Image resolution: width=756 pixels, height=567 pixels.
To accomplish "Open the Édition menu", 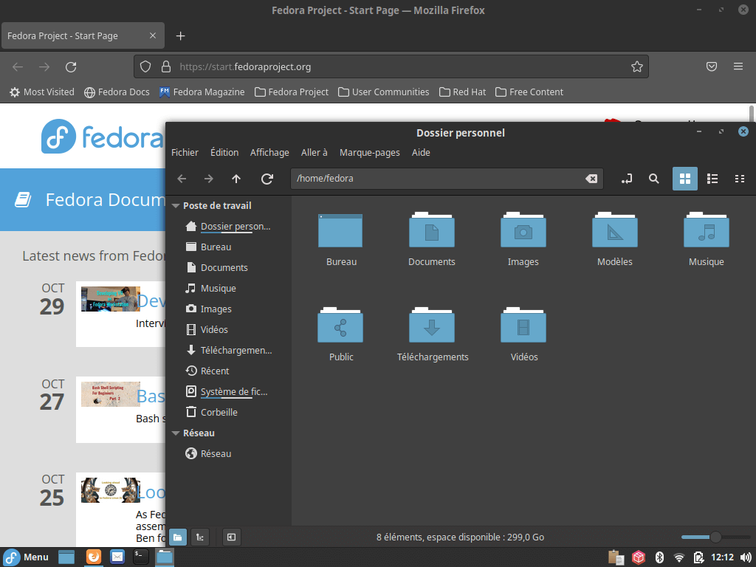I will (224, 152).
